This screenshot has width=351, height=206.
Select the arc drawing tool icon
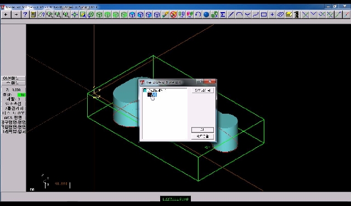tap(239, 15)
